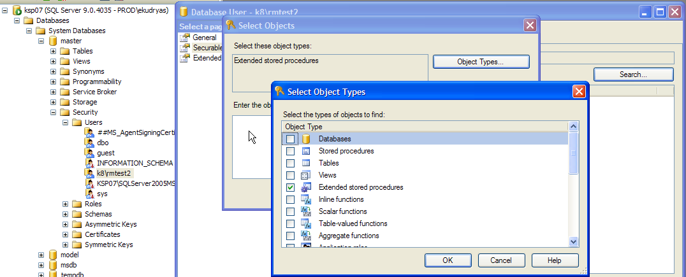Click the Aggregate functions type icon
This screenshot has width=686, height=277.
pos(306,236)
